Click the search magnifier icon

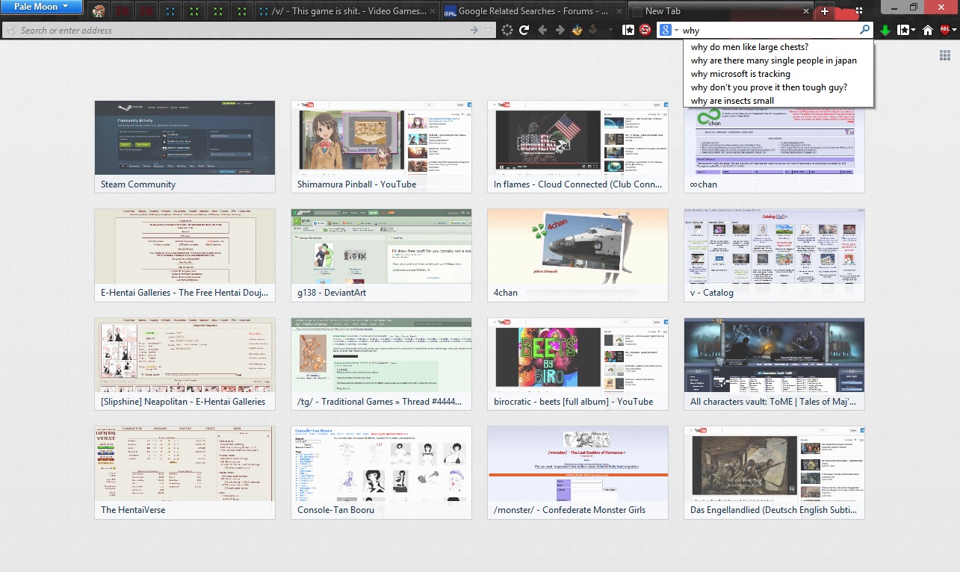point(864,31)
